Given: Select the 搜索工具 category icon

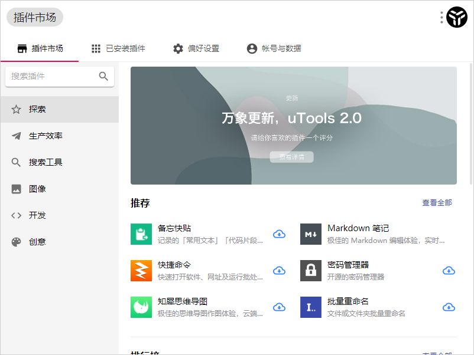Looking at the screenshot, I should (16, 162).
